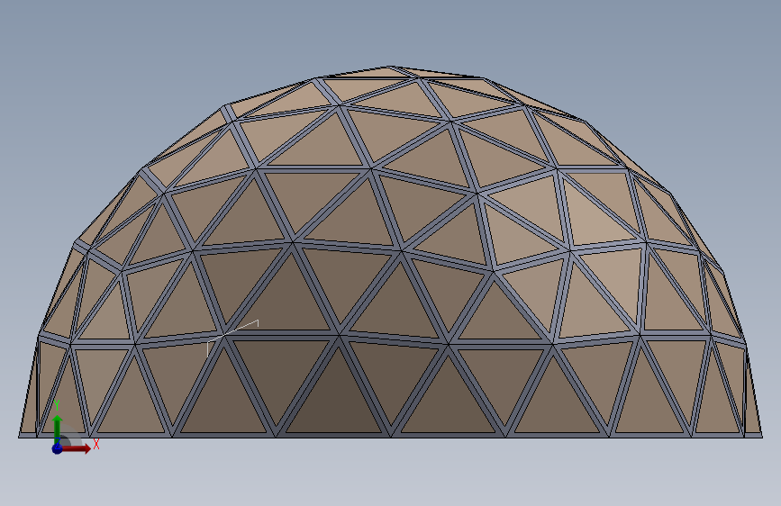
Task: Click the red X axis arrow of triad
Action: pyautogui.click(x=76, y=448)
